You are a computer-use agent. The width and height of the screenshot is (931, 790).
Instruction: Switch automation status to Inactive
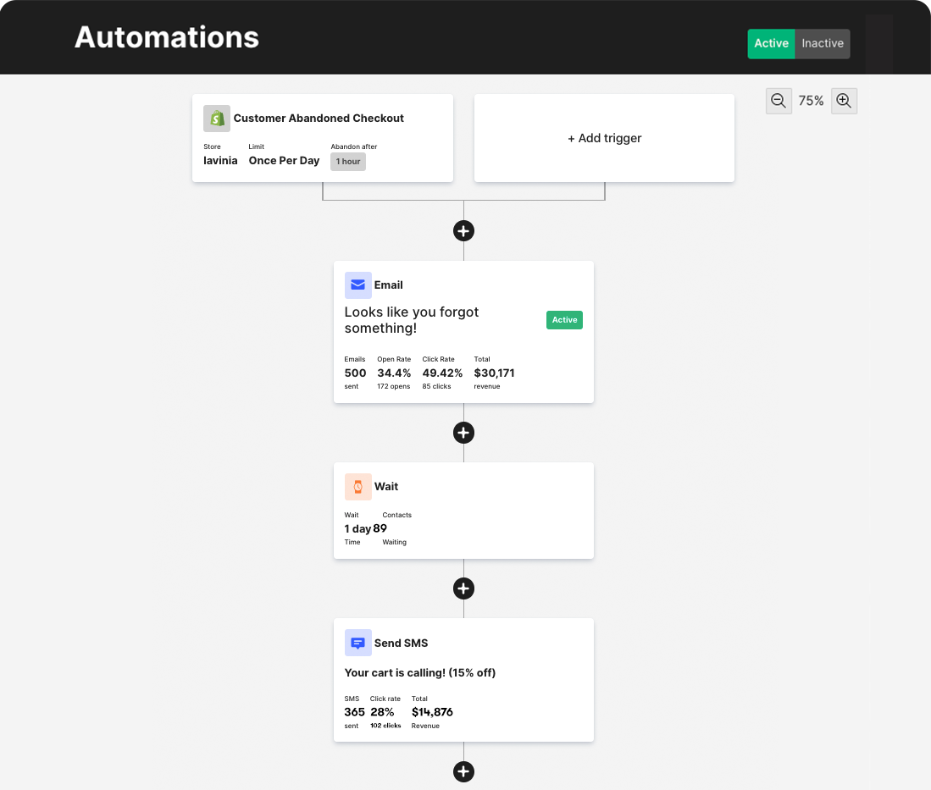pos(823,43)
